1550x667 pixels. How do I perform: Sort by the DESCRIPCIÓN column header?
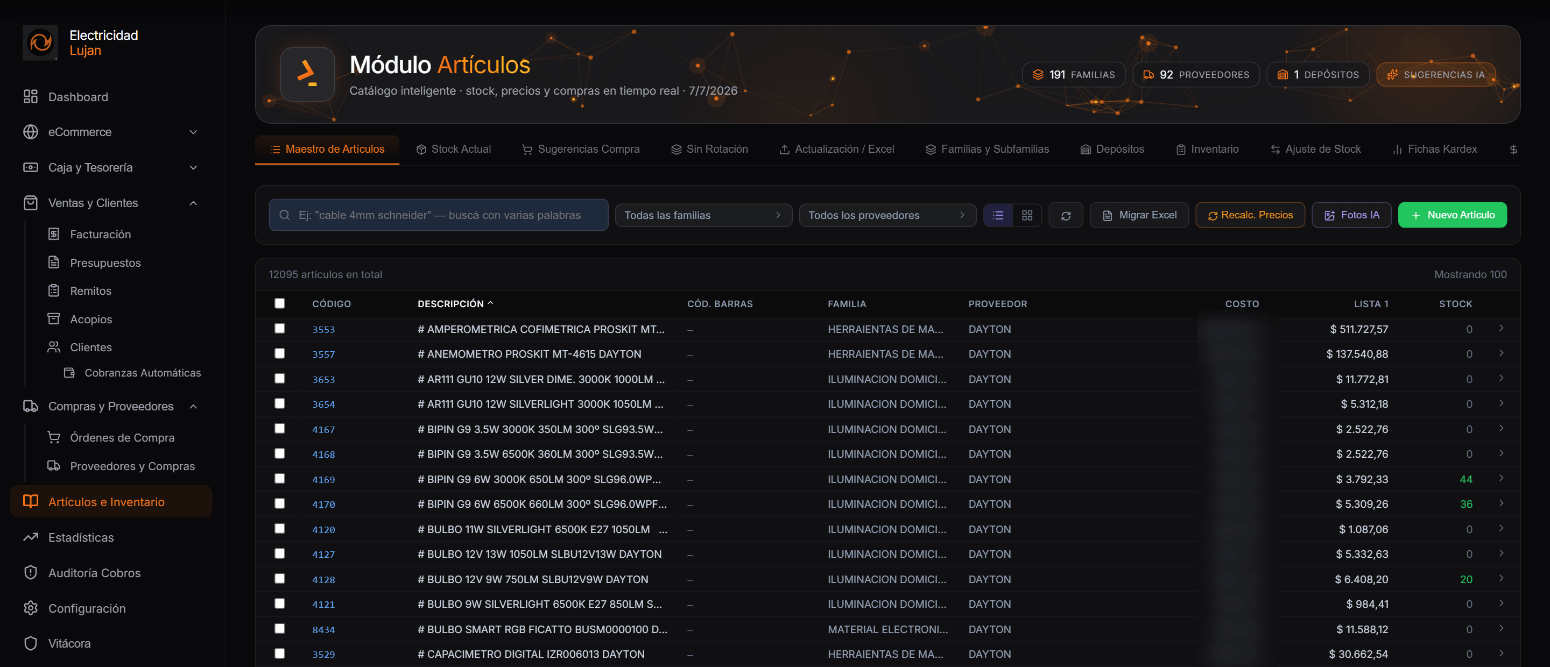tap(455, 304)
